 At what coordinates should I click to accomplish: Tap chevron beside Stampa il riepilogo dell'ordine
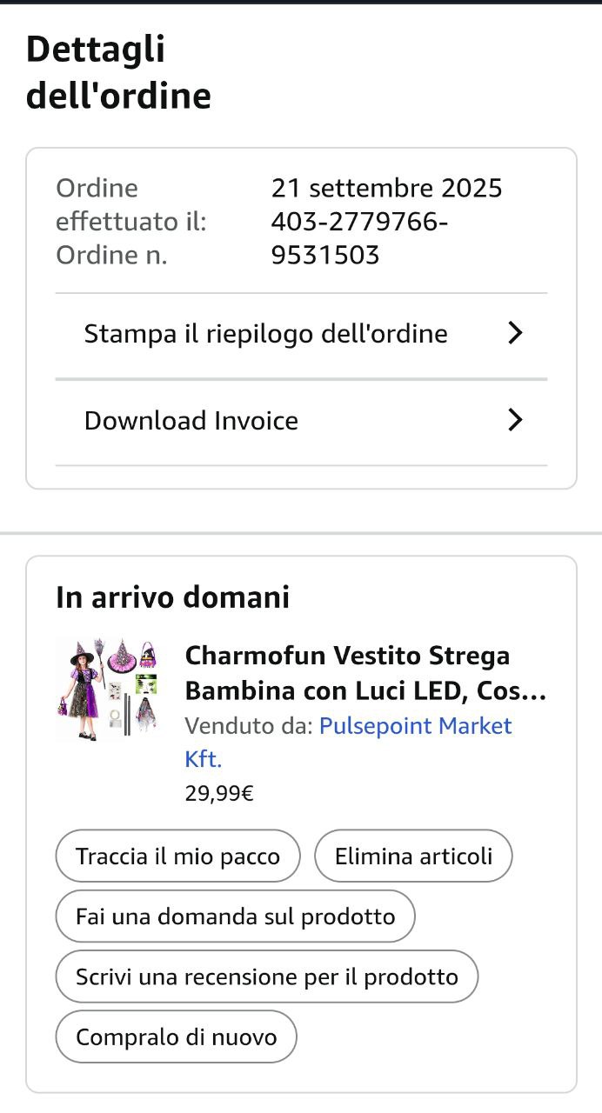pos(515,333)
